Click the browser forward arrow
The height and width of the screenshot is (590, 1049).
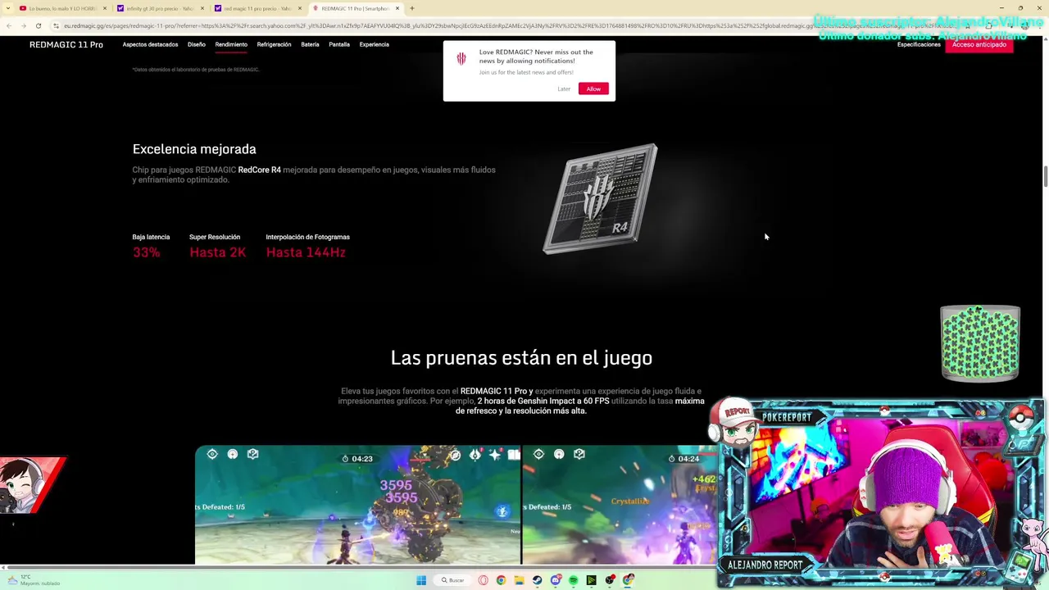[23, 25]
